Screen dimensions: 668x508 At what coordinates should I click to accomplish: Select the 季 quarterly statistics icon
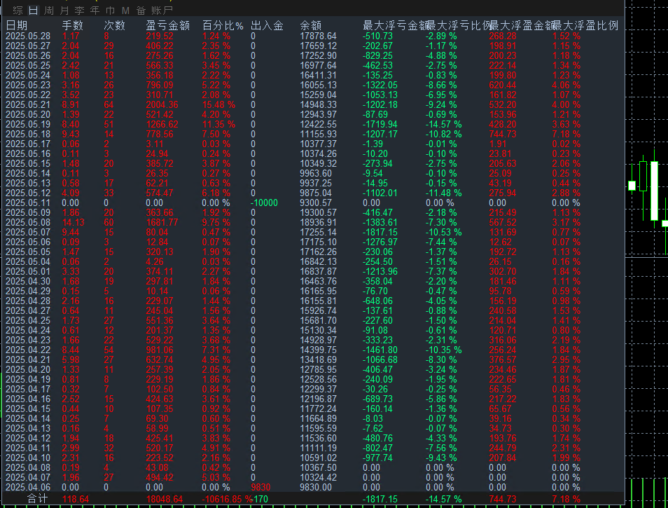78,10
